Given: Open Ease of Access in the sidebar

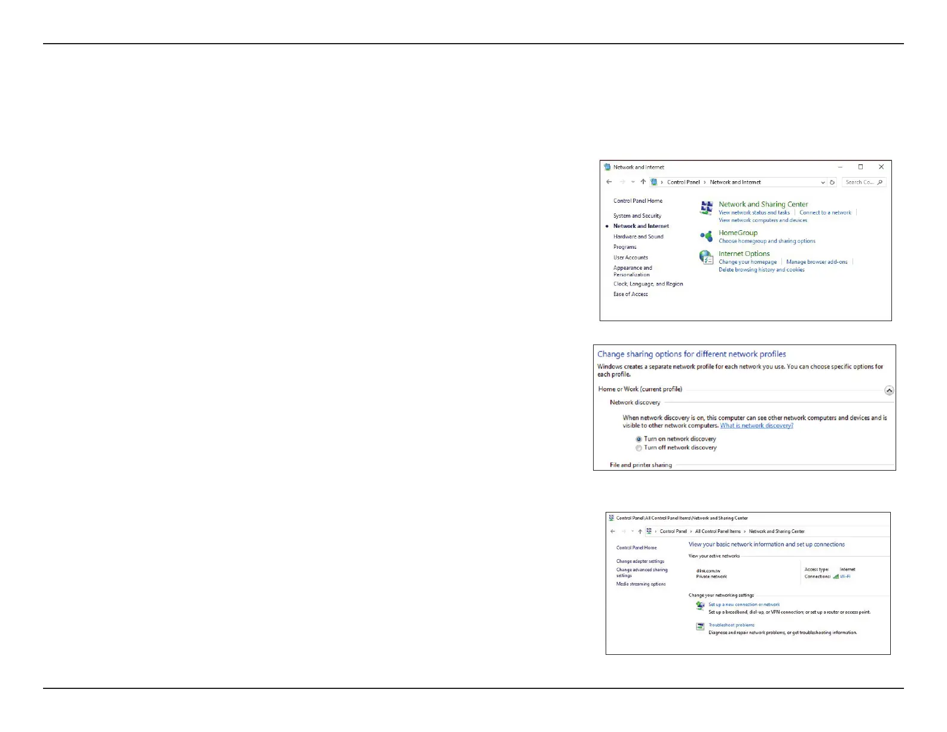Looking at the screenshot, I should (631, 294).
